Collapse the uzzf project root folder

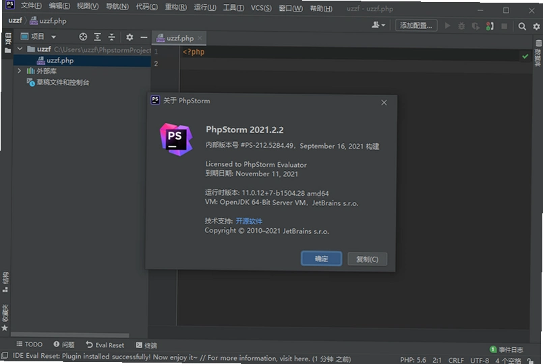coord(20,49)
